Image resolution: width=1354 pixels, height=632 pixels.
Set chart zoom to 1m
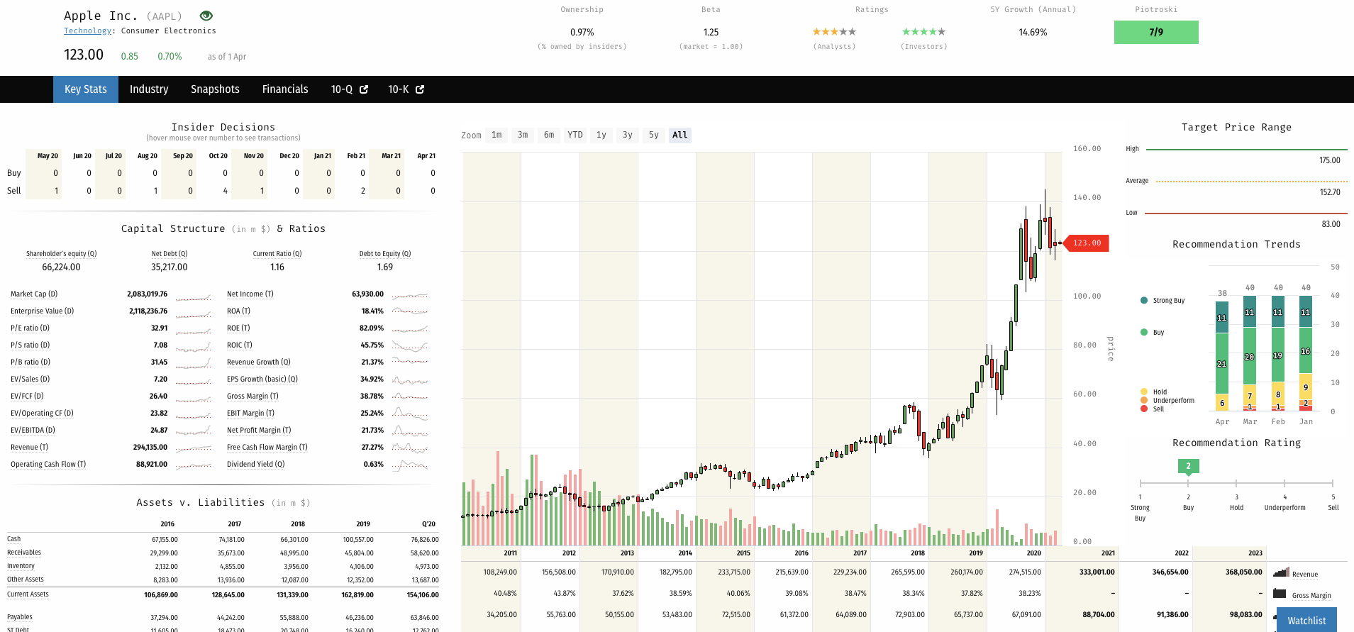tap(496, 135)
